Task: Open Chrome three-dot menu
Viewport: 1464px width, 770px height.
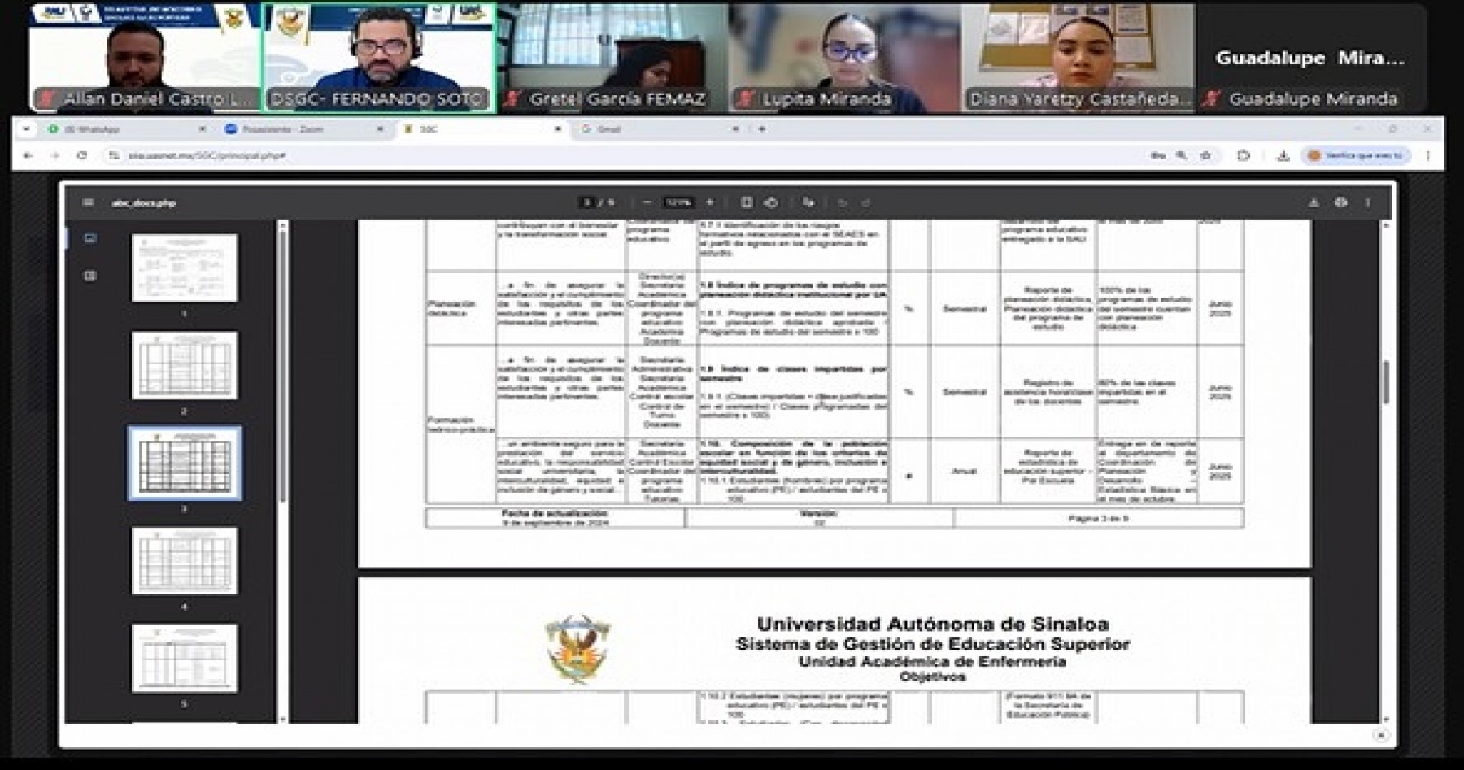Action: [1427, 155]
